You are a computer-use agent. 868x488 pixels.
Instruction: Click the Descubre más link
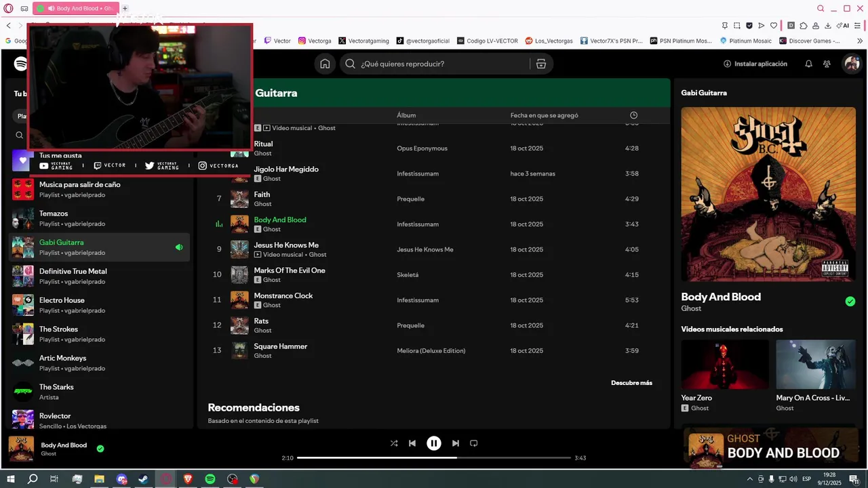pos(631,383)
